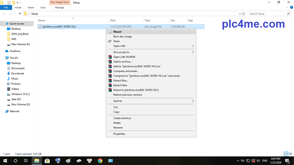
Task: Select Rename in the context menu
Action: pos(151,127)
